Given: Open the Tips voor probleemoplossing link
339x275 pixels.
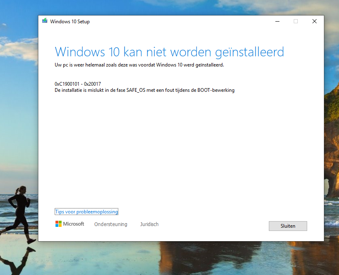Looking at the screenshot, I should pyautogui.click(x=86, y=212).
